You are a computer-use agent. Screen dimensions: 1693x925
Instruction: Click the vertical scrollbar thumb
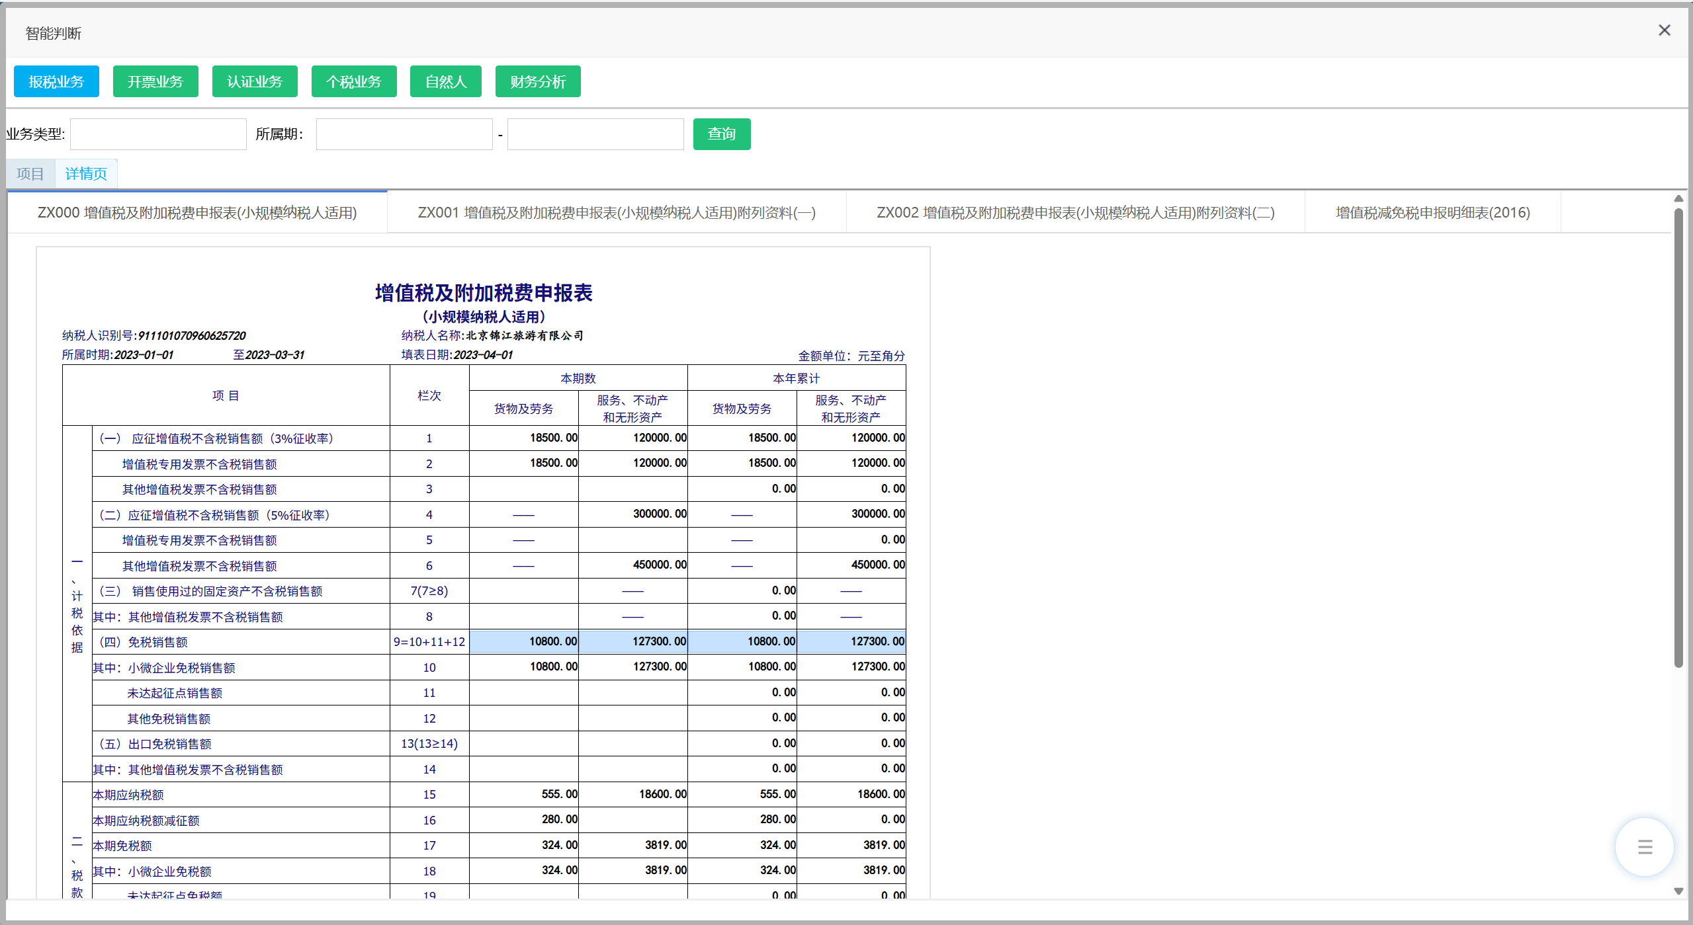[1678, 438]
